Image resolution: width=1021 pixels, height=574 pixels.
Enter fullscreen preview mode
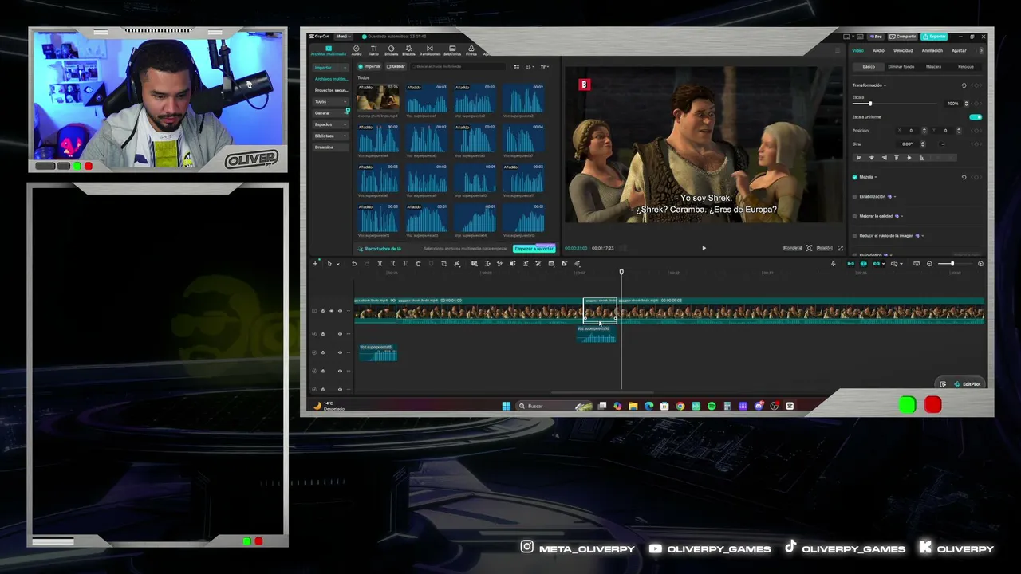pos(840,248)
